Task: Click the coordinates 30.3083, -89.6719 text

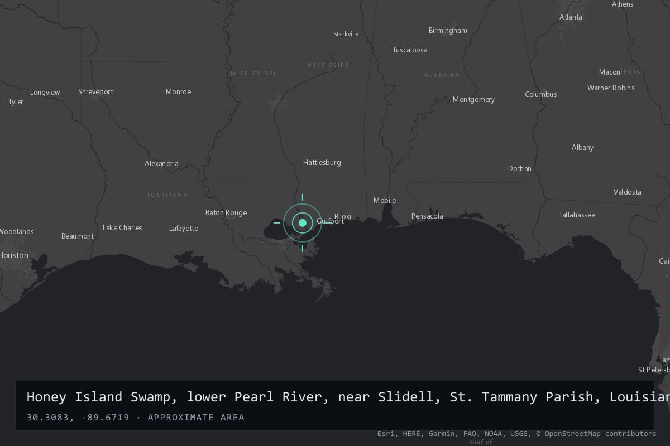Action: (78, 418)
